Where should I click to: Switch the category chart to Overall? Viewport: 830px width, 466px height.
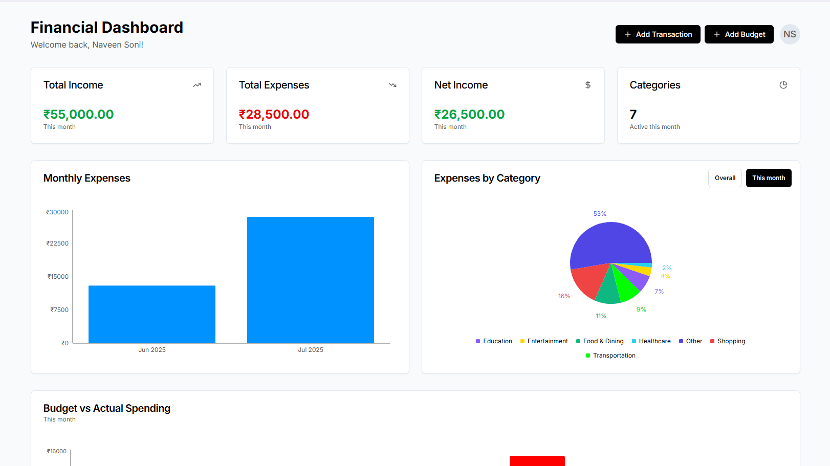click(x=725, y=178)
